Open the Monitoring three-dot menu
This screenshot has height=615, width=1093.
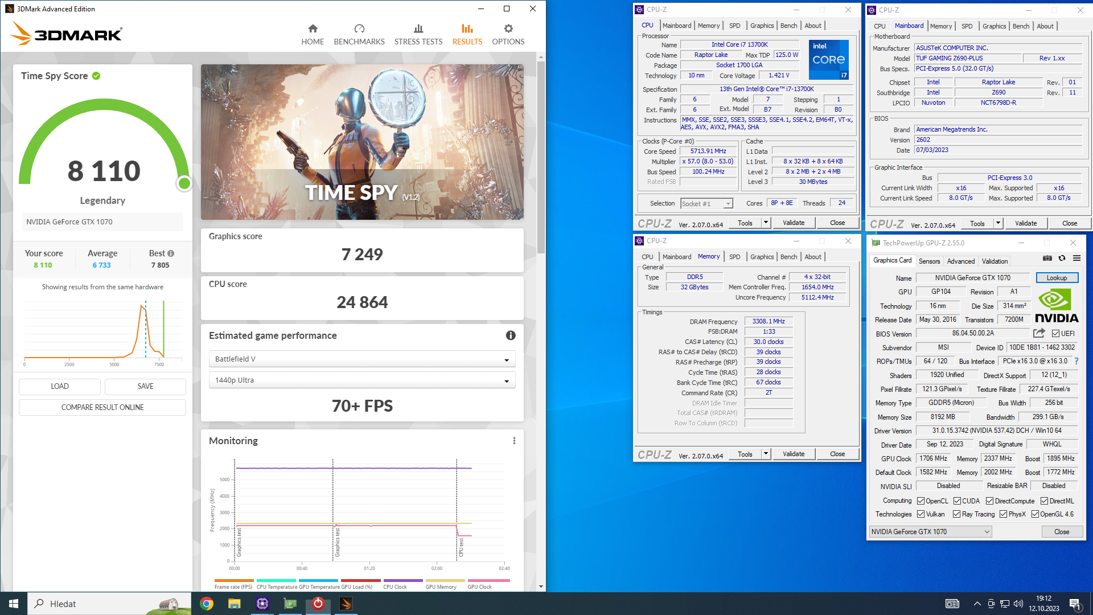coord(514,441)
